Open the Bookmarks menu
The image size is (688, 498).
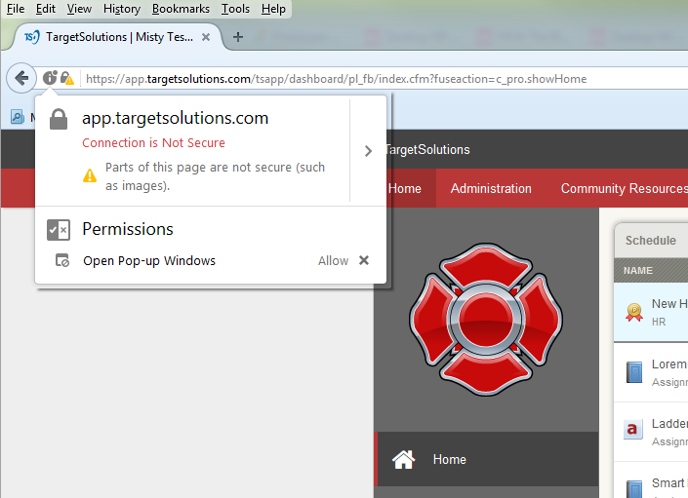181,9
